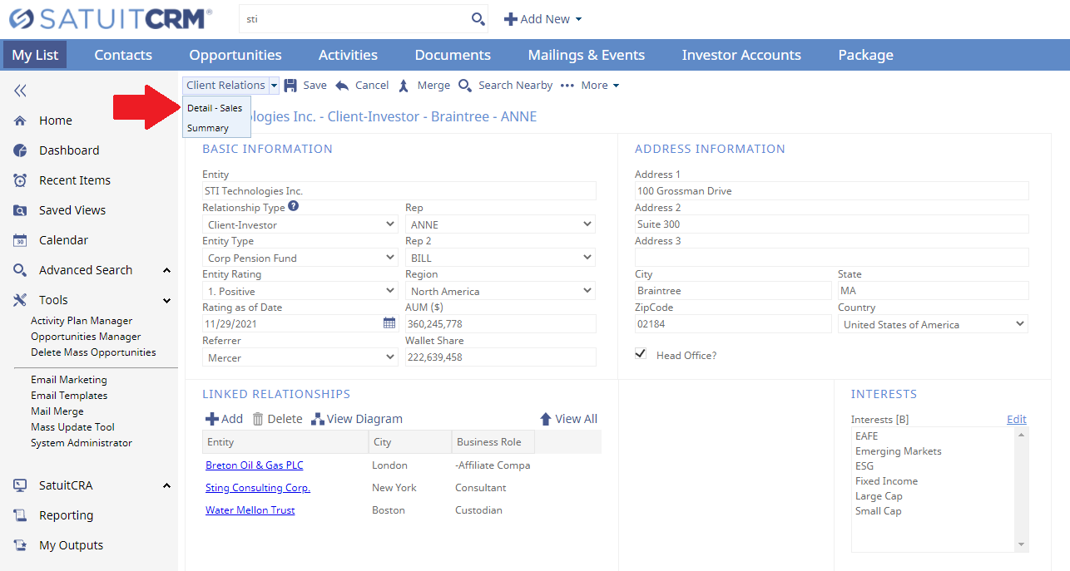Click the Delete trash icon in Linked Relationships
Screen dimensions: 1070x571
coord(258,419)
